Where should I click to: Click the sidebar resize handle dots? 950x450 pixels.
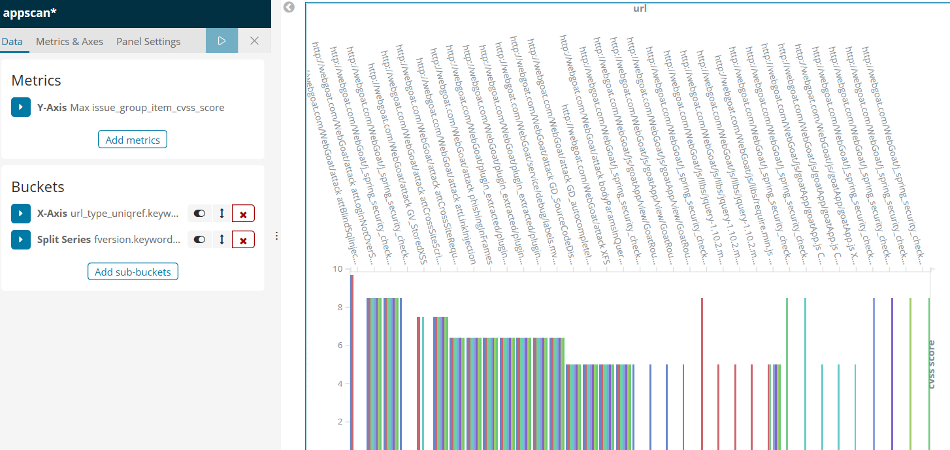pos(276,236)
